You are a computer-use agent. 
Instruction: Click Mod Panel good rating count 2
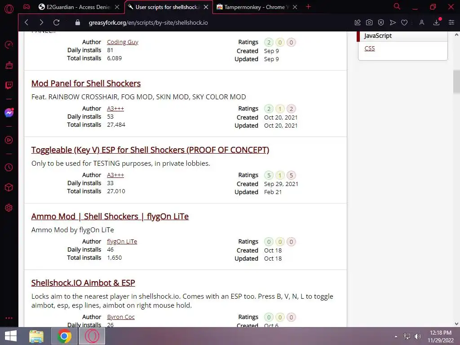[x=269, y=109]
